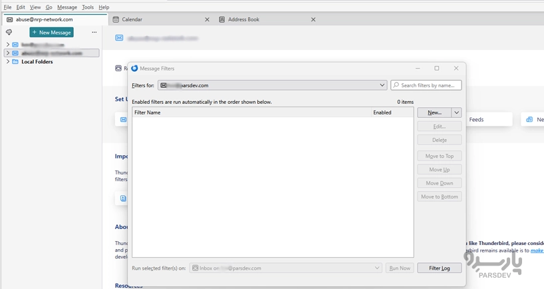The image size is (544, 289).
Task: Close the Calendar tab
Action: coord(207,19)
